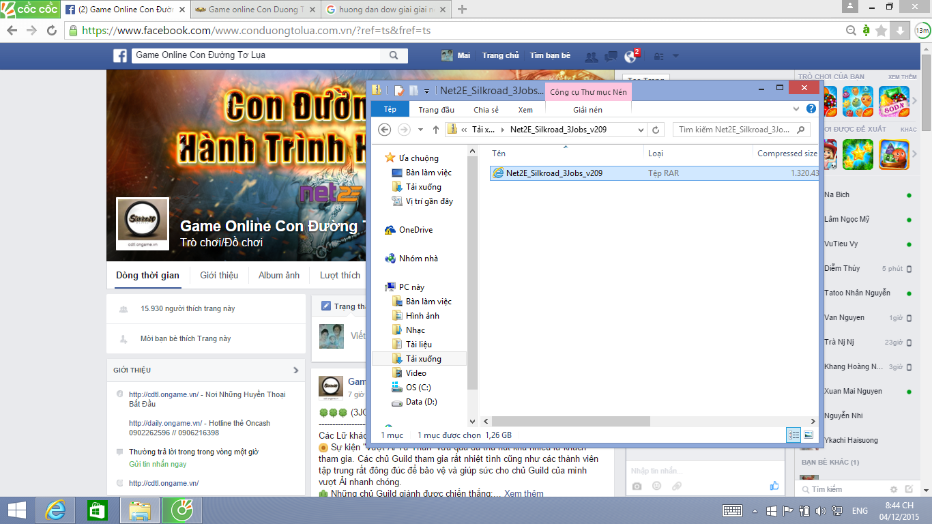Reload the page in browser toolbar
This screenshot has height=524, width=932.
coord(52,31)
